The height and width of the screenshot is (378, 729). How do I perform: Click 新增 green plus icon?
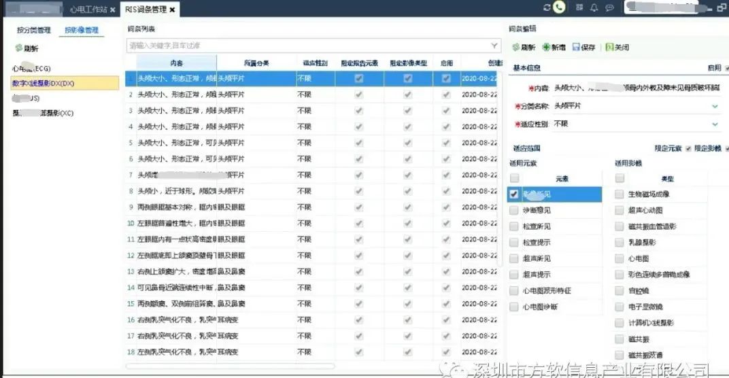pyautogui.click(x=546, y=48)
